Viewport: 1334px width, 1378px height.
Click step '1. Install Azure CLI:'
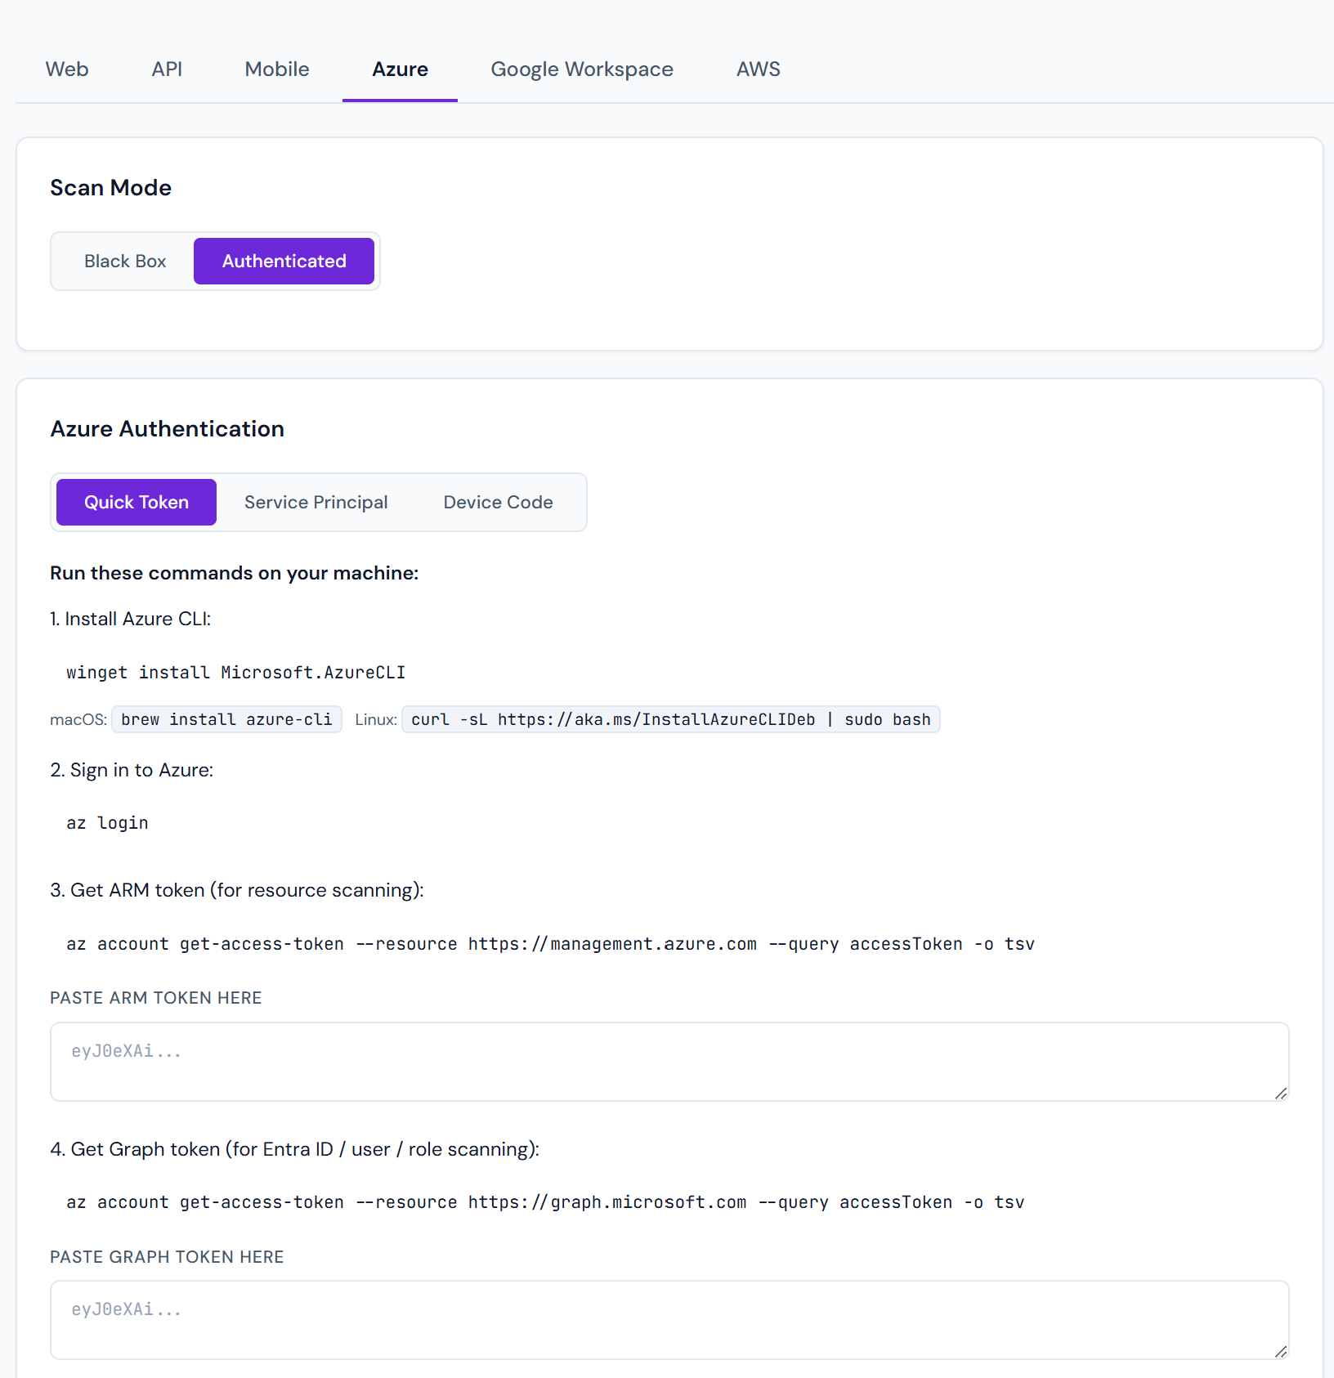131,619
